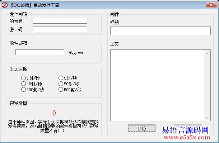The height and width of the screenshot is (143, 219).
Task: Click the 发送速度 group label
Action: tap(18, 69)
